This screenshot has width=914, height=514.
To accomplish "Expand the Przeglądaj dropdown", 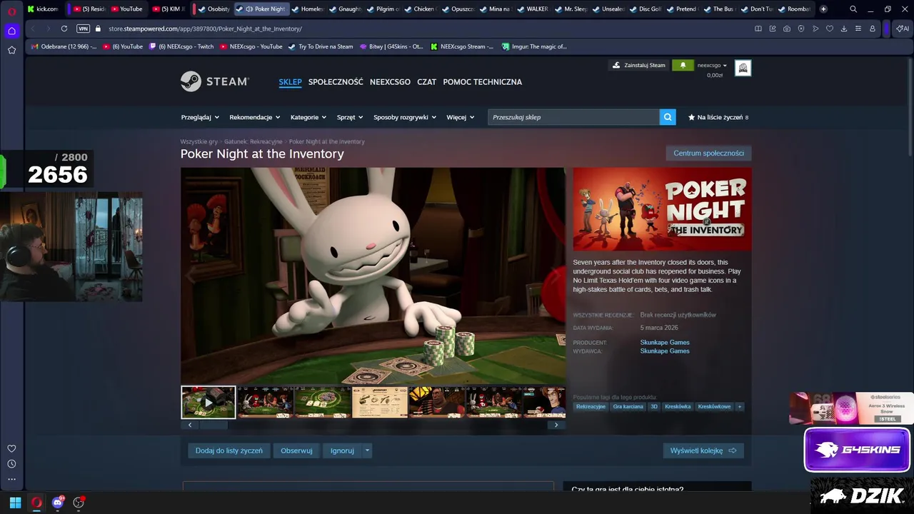I will click(x=199, y=117).
